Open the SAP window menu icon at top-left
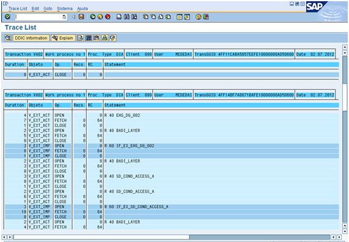Image resolution: width=349 pixels, height=242 pixels. pos(6,3)
